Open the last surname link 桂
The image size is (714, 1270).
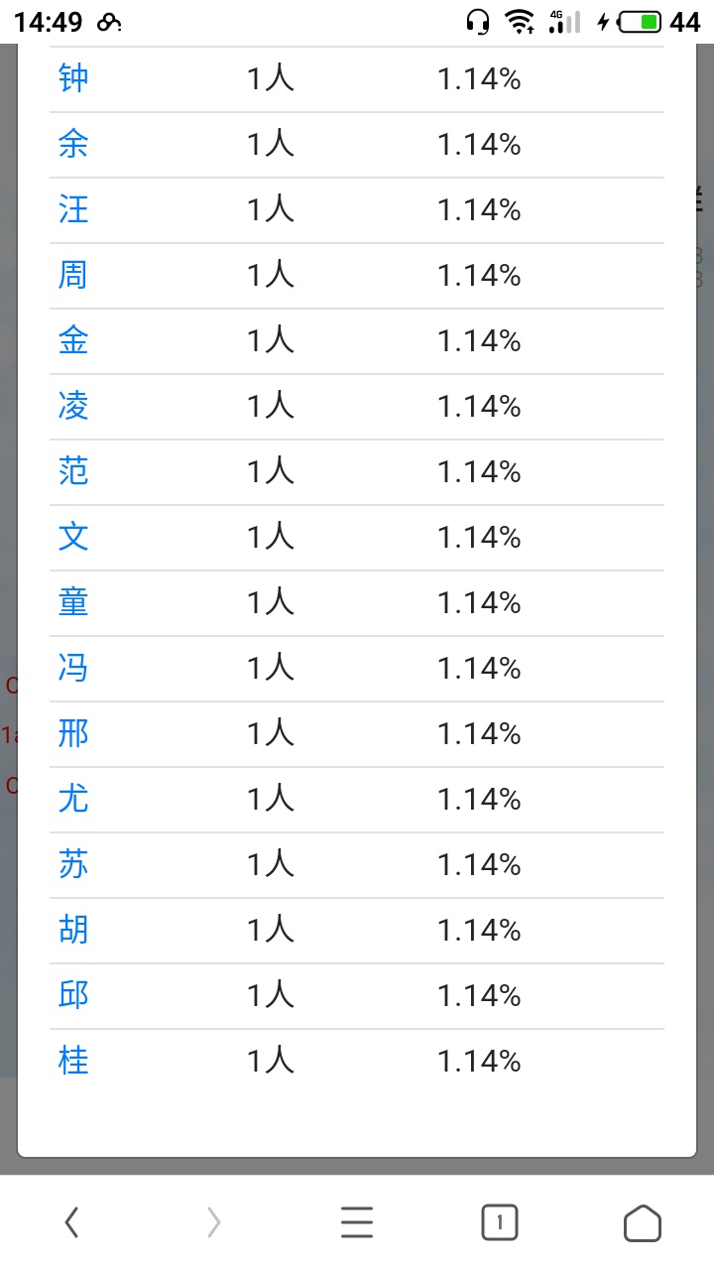tap(73, 1061)
